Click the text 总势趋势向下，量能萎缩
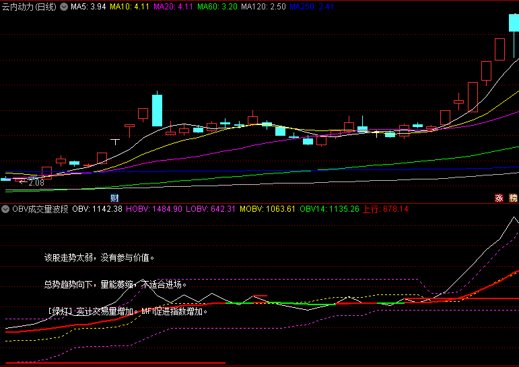This screenshot has width=519, height=367. tap(88, 284)
